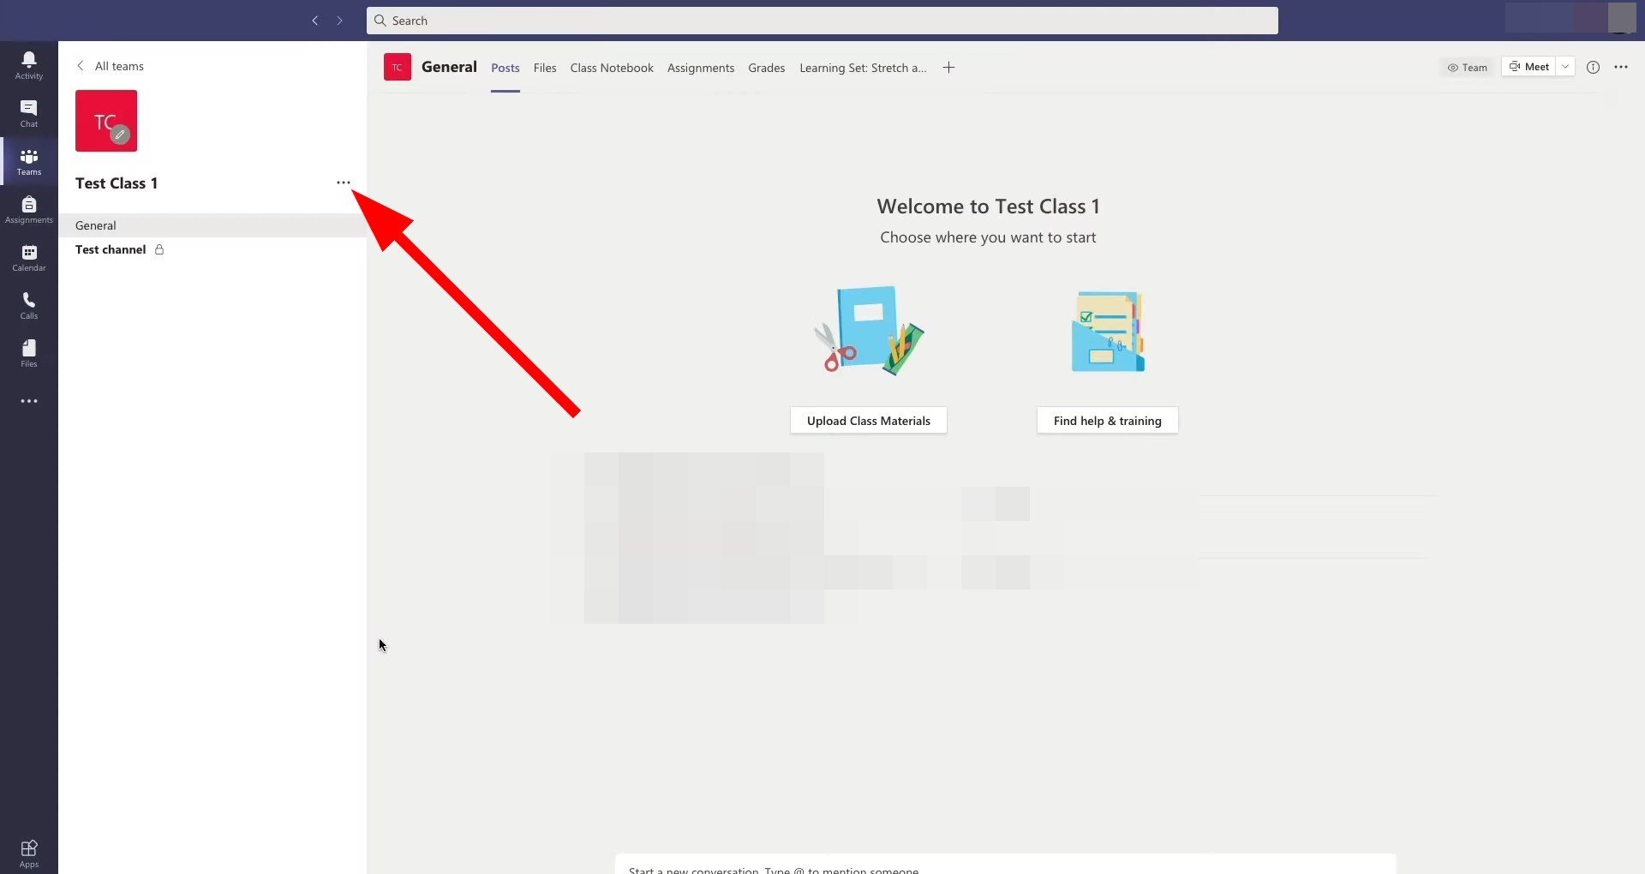Open the Class Notebook tab
This screenshot has height=874, width=1645.
[612, 68]
